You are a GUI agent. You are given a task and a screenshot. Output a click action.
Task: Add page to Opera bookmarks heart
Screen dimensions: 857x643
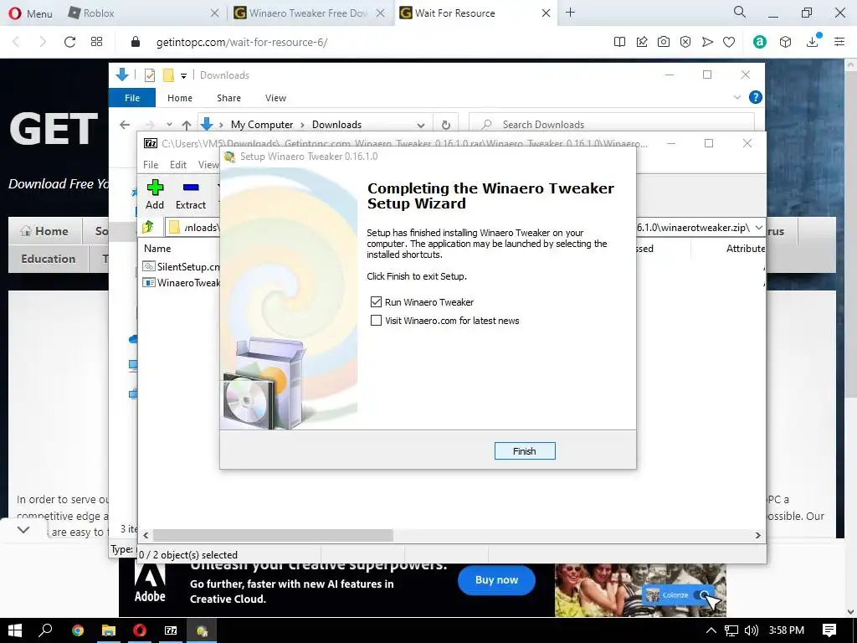(x=729, y=42)
